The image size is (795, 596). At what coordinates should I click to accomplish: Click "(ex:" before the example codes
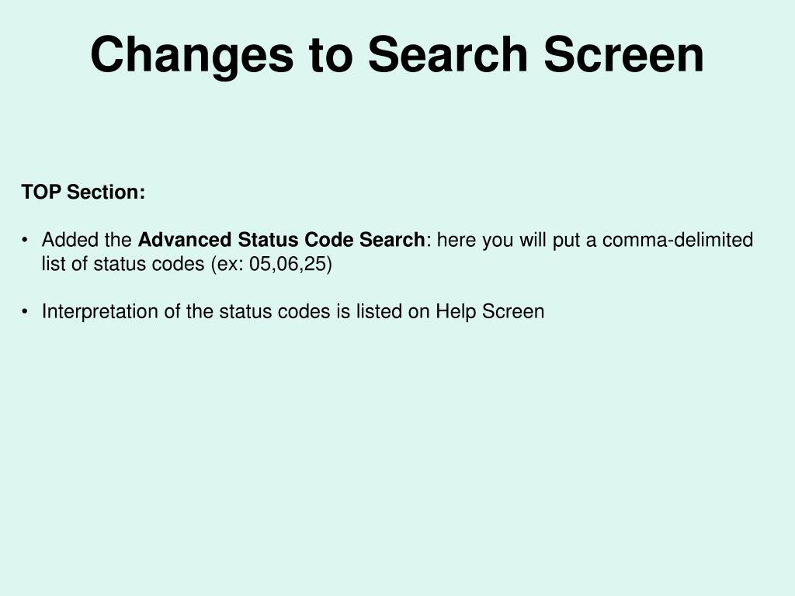(227, 264)
